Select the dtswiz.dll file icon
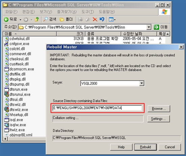 pos(7,105)
